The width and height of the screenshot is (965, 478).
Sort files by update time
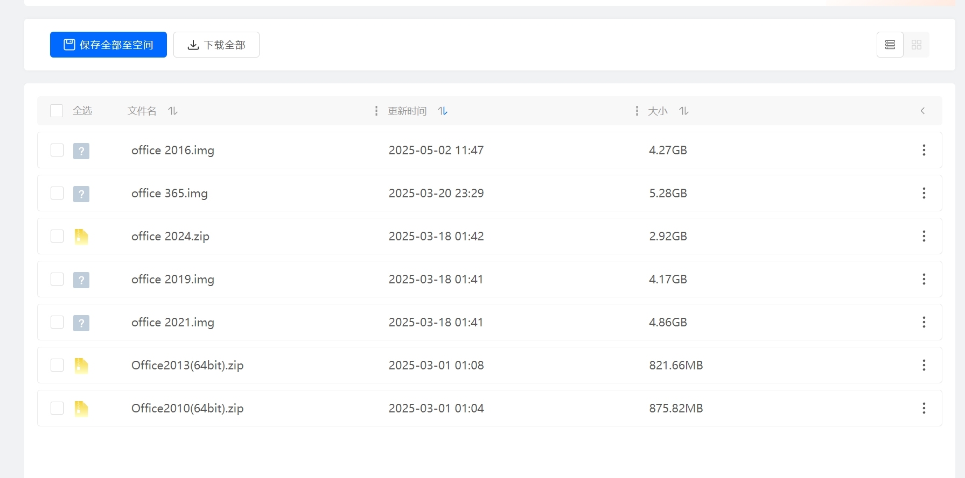pyautogui.click(x=443, y=111)
